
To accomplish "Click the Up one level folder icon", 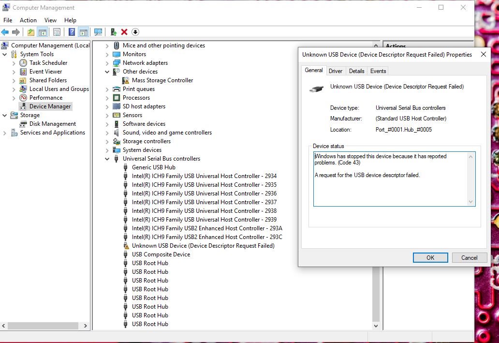I will coord(31,32).
